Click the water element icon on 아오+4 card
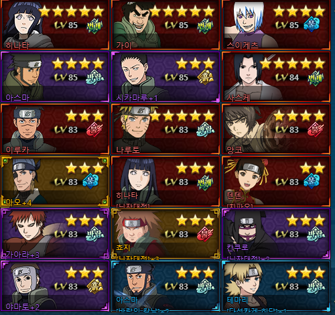Viewport: 335px width, 315px height. (x=91, y=181)
